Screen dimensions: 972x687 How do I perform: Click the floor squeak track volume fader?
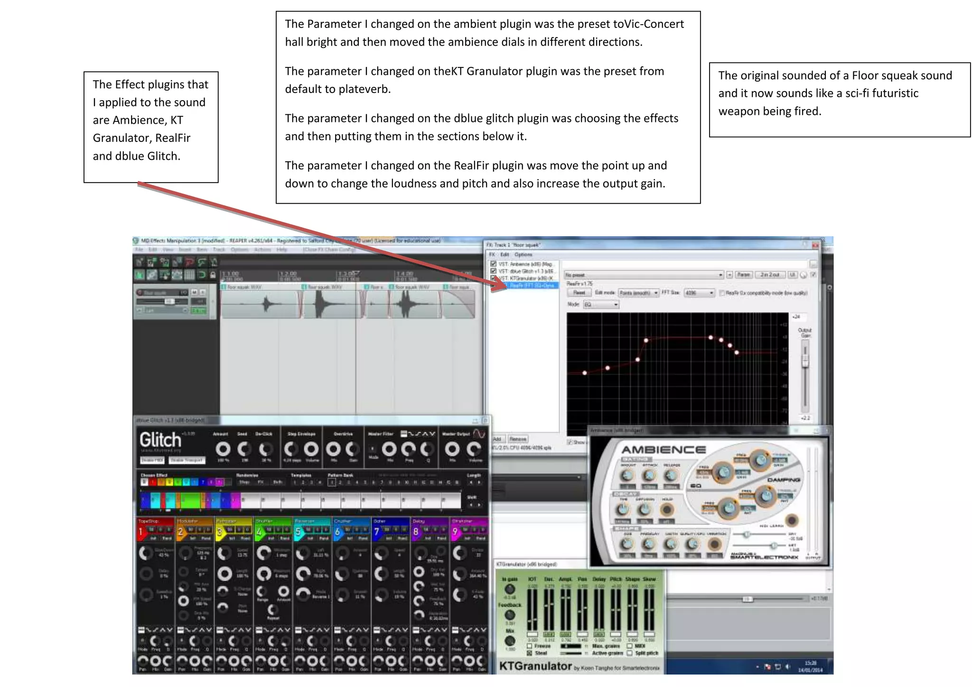click(x=169, y=302)
